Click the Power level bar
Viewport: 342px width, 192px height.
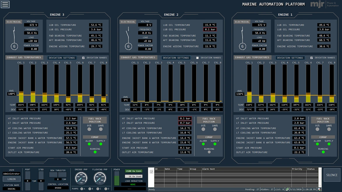pyautogui.click(x=117, y=179)
